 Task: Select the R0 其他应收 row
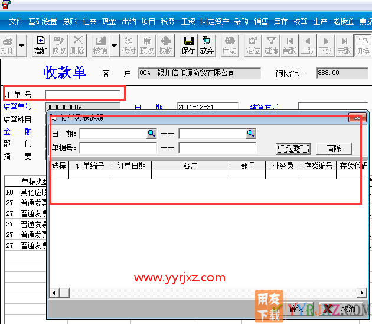(x=25, y=192)
